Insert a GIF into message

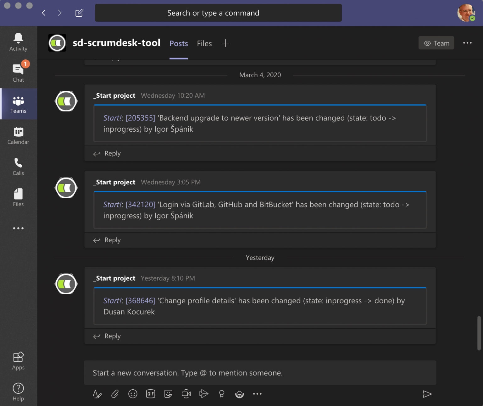[x=151, y=394]
